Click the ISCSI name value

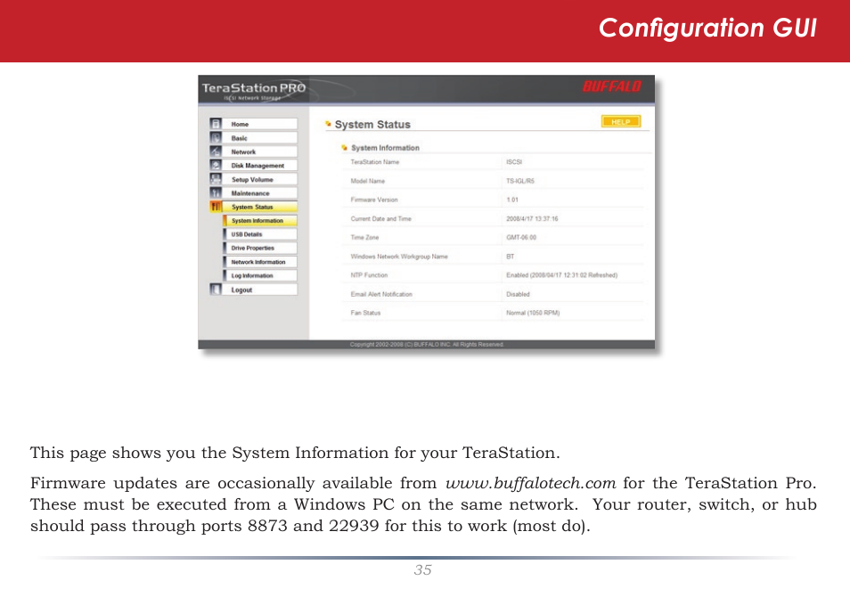click(x=514, y=161)
